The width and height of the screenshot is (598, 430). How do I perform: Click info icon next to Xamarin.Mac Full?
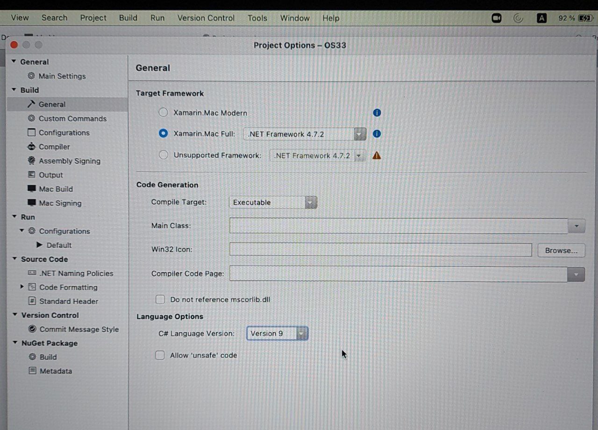[377, 134]
